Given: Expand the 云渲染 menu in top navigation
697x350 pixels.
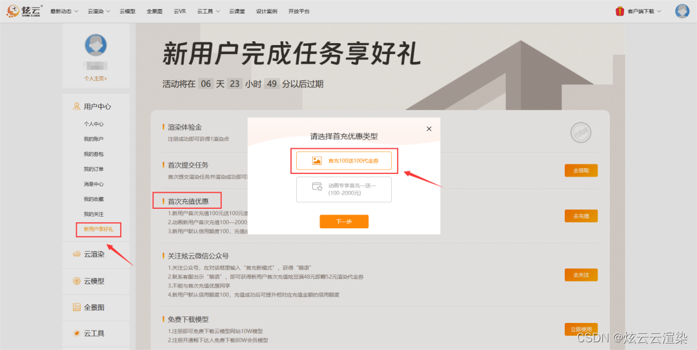Looking at the screenshot, I should (x=98, y=11).
